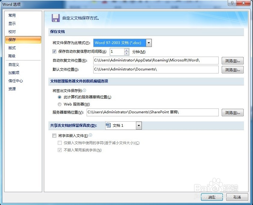
Task: Click the floppy disk save icon
Action: click(x=56, y=18)
